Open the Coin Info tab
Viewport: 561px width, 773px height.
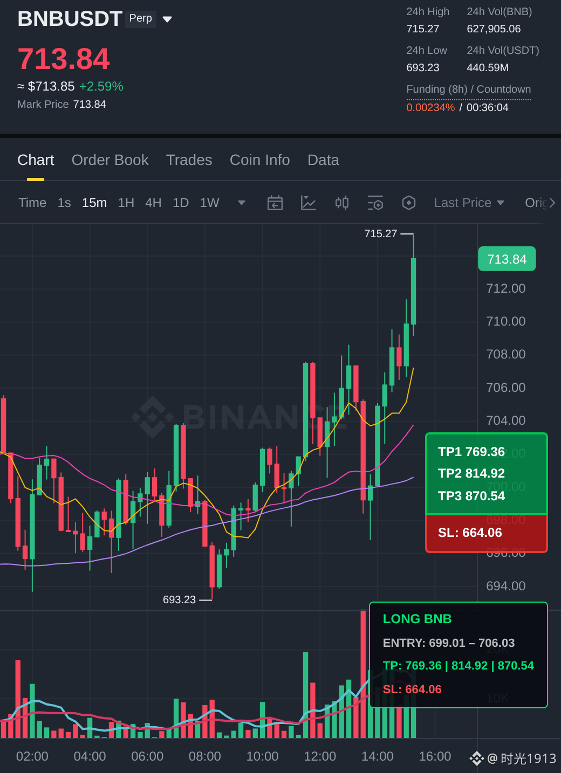[x=259, y=160]
